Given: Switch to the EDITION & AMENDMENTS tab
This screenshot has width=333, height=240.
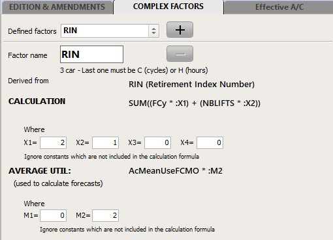Looking at the screenshot, I should tap(57, 7).
